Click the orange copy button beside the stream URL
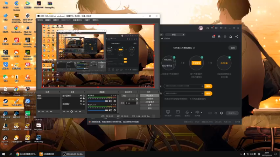Viewport: 280px width, 157px height. [x=208, y=86]
